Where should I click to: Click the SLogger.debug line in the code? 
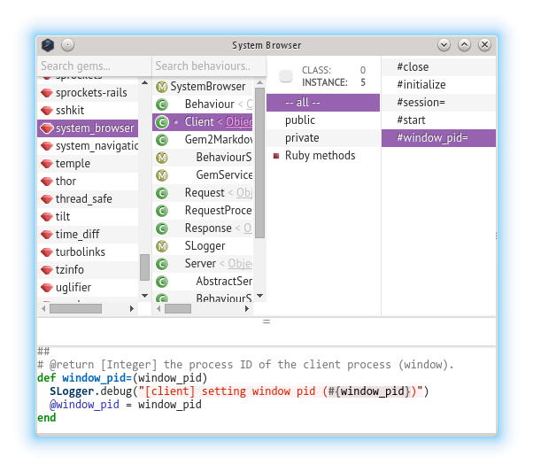click(239, 391)
